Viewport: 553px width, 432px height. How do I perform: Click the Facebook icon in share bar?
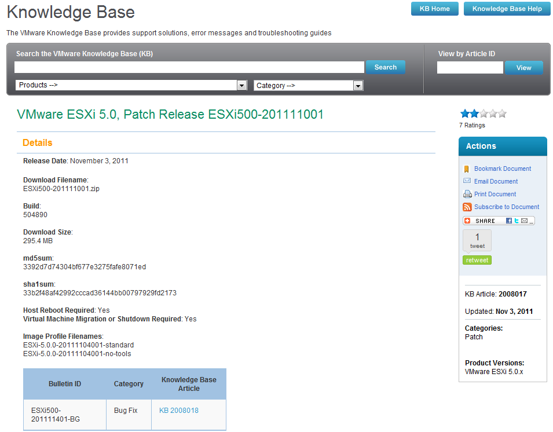[509, 221]
